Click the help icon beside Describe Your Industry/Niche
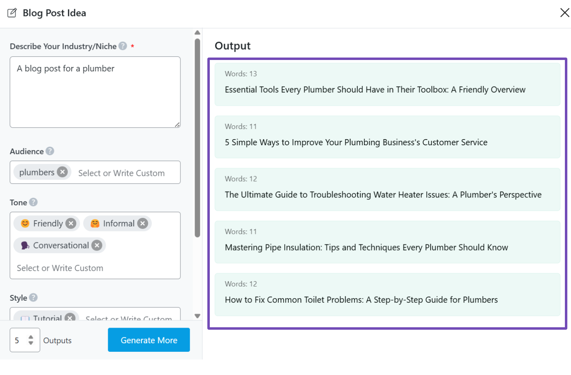The height and width of the screenshot is (375, 571). click(x=122, y=46)
